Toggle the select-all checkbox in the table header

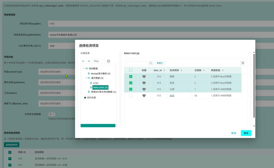131,70
